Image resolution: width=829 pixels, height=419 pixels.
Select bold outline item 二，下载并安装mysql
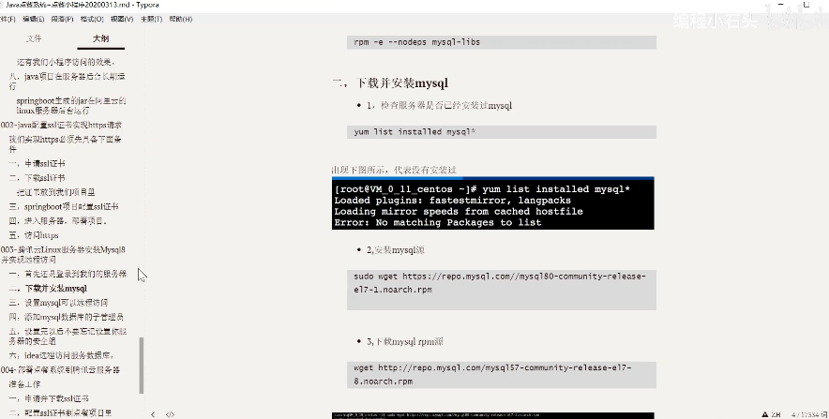[x=48, y=289]
